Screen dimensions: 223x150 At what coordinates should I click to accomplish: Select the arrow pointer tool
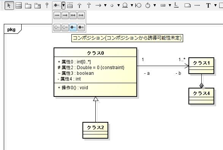click(x=9, y=6)
